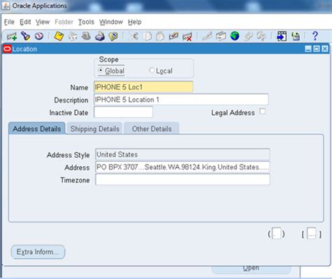The width and height of the screenshot is (332, 279).
Task: Click the Address field with PO BPX 3707
Action: (x=183, y=167)
